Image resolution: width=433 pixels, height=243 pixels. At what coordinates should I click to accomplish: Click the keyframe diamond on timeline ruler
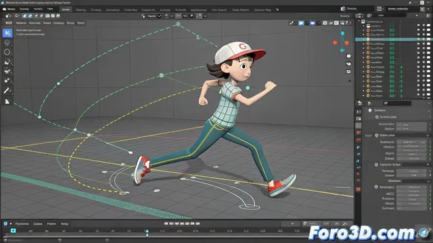point(147,231)
